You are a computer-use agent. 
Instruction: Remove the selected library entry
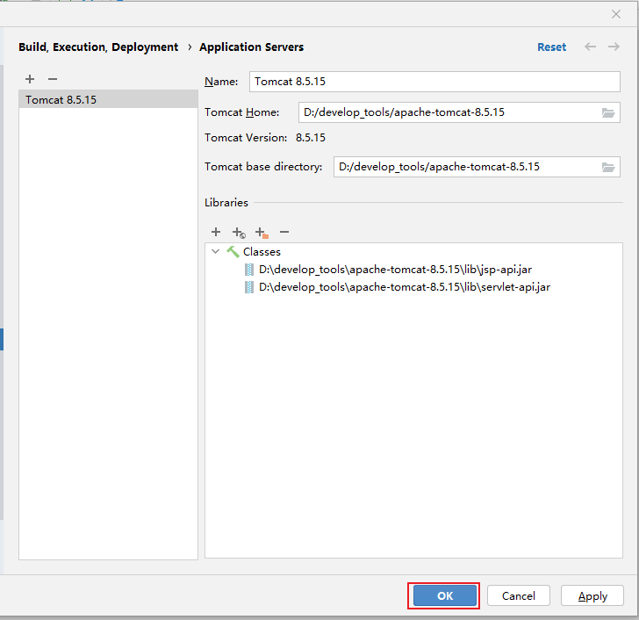pyautogui.click(x=284, y=233)
